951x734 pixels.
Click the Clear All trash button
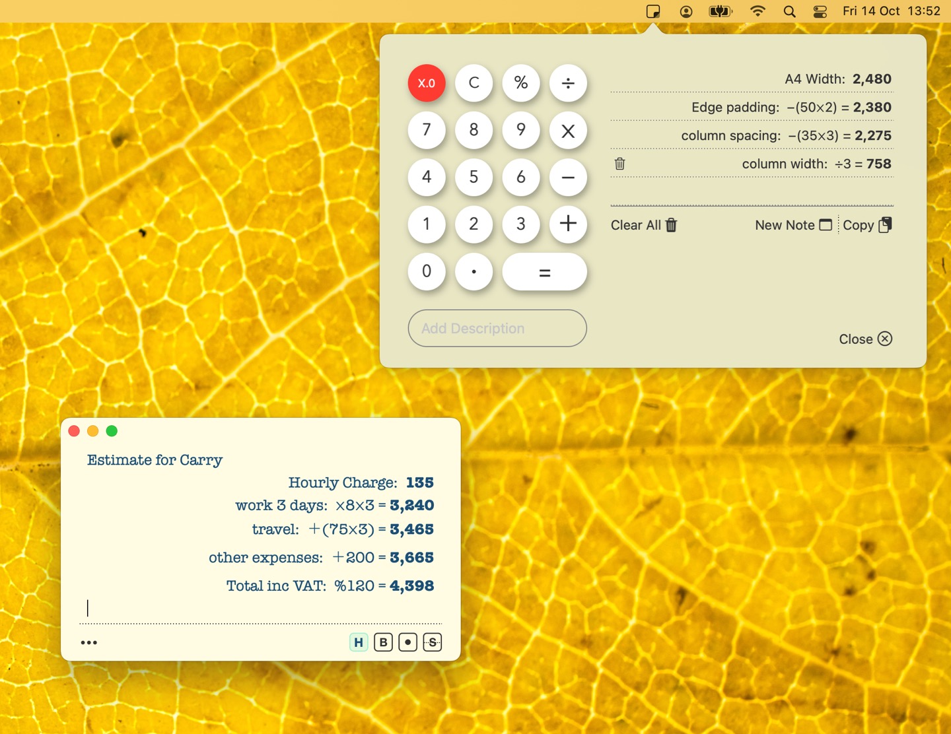pyautogui.click(x=644, y=225)
